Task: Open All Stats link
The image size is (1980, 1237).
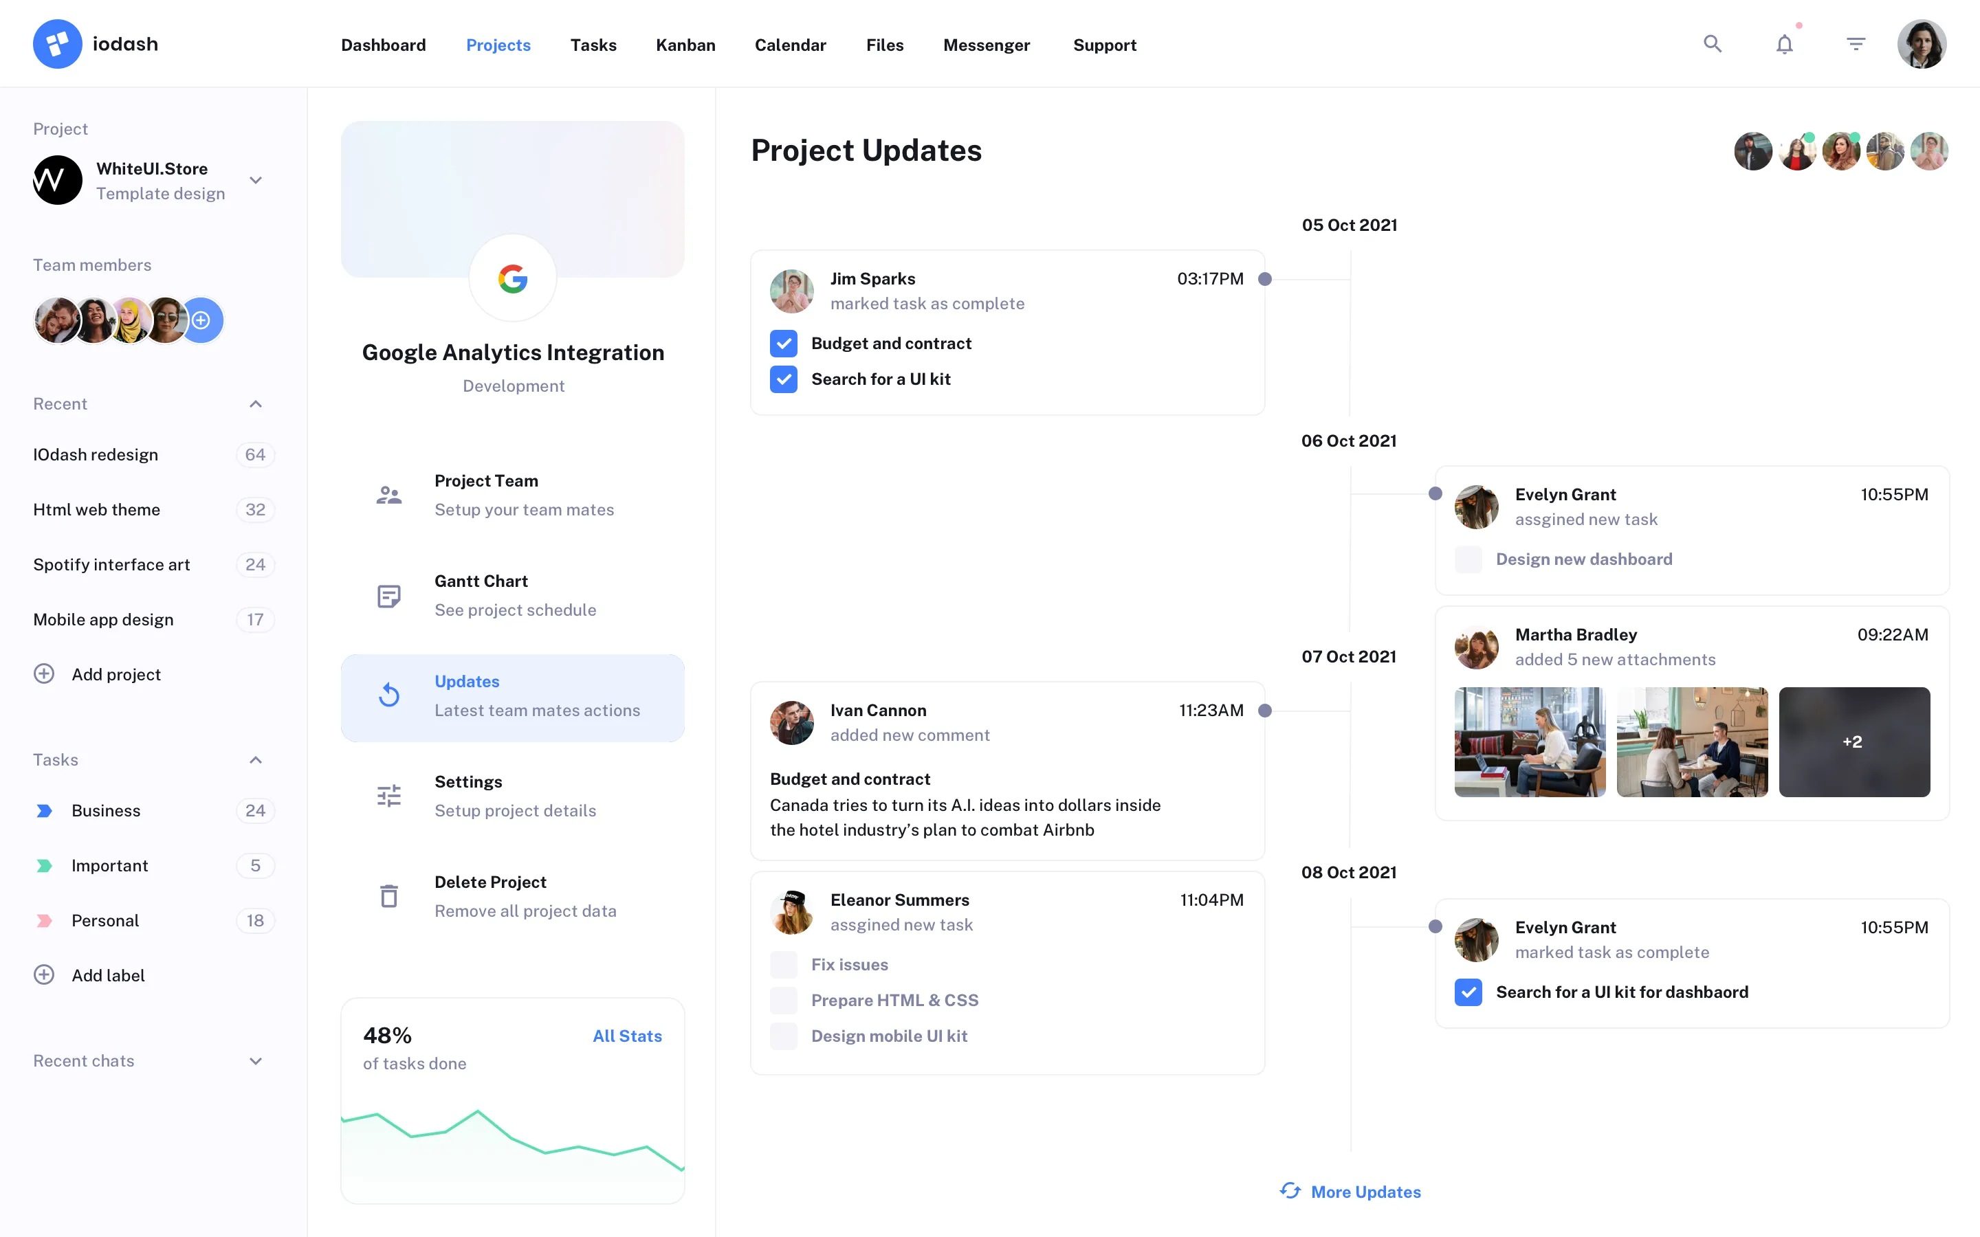Action: 628,1036
